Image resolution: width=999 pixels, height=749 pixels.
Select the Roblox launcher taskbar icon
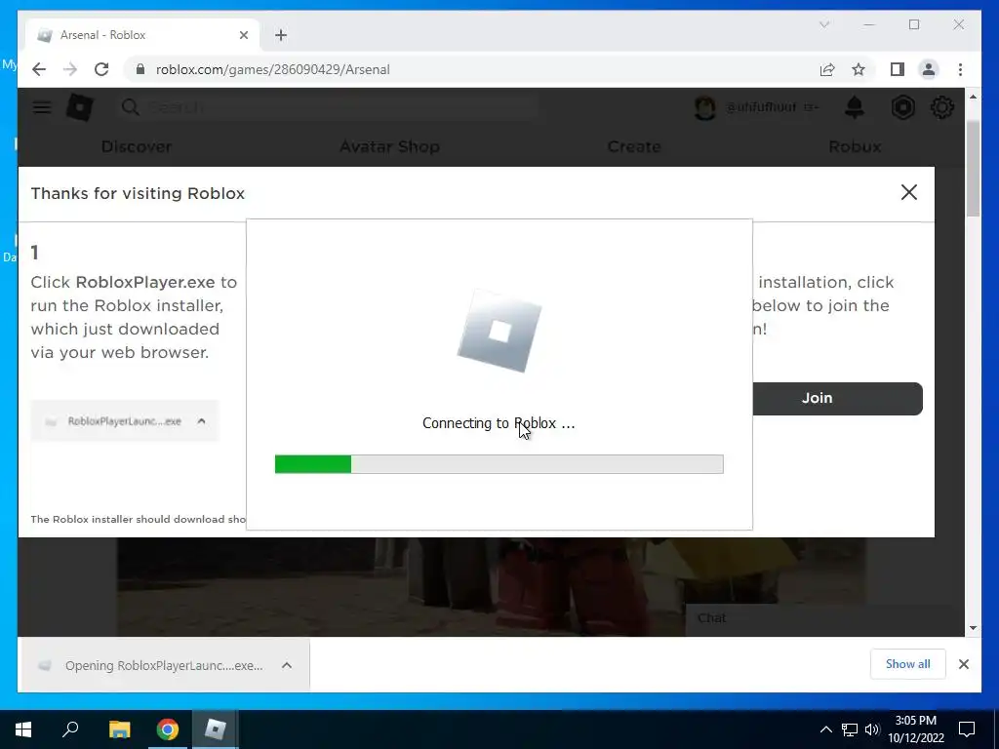216,729
